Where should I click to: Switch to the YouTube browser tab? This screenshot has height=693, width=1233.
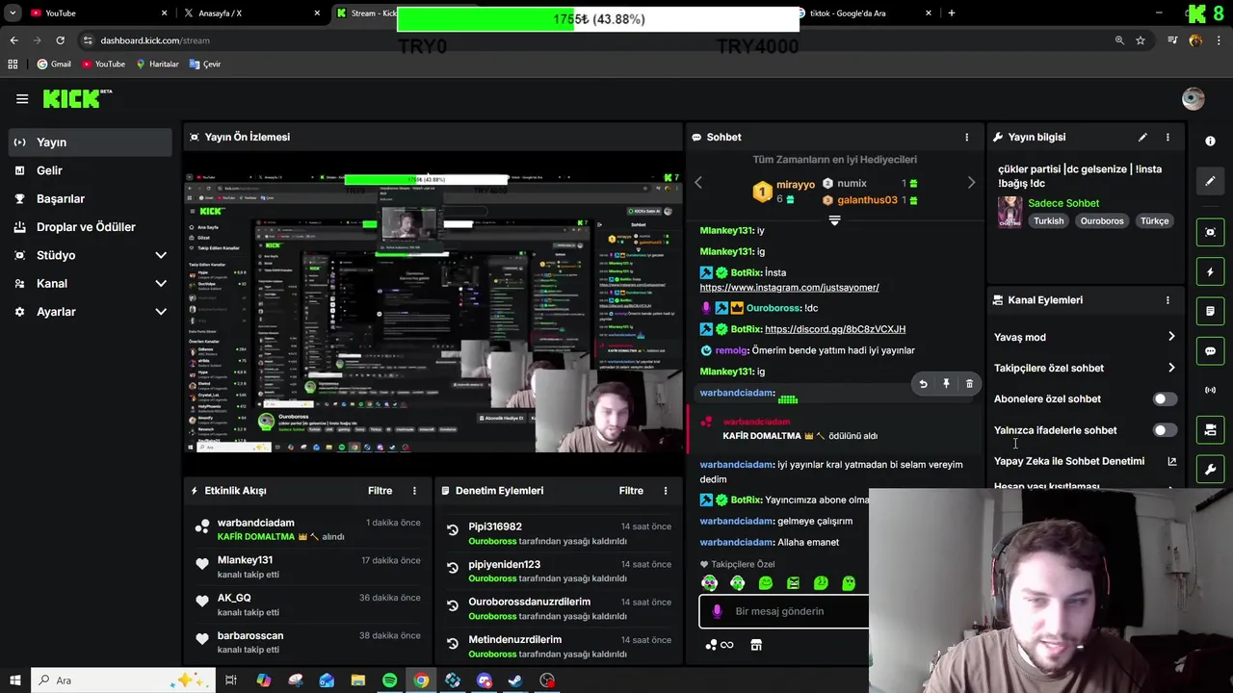coord(96,13)
